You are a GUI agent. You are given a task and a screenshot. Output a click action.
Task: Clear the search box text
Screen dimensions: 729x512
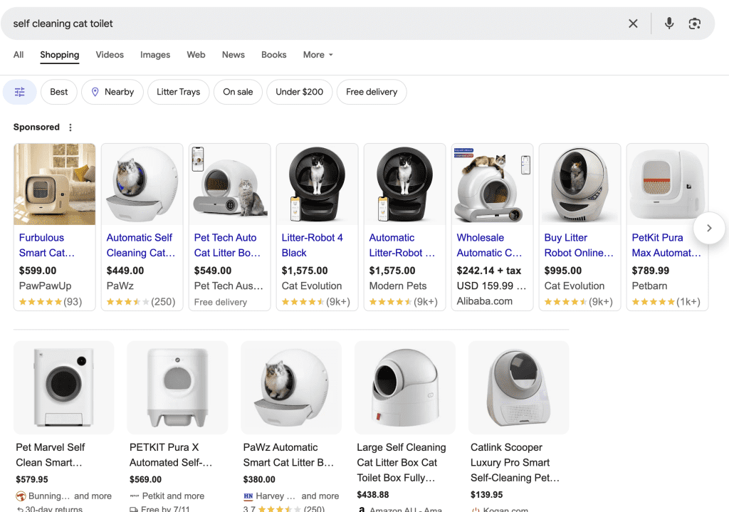[x=633, y=23]
